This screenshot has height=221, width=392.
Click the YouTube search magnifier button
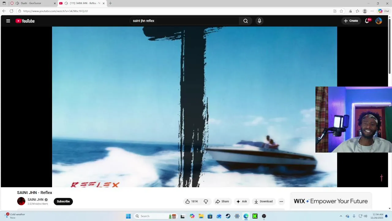point(246,21)
